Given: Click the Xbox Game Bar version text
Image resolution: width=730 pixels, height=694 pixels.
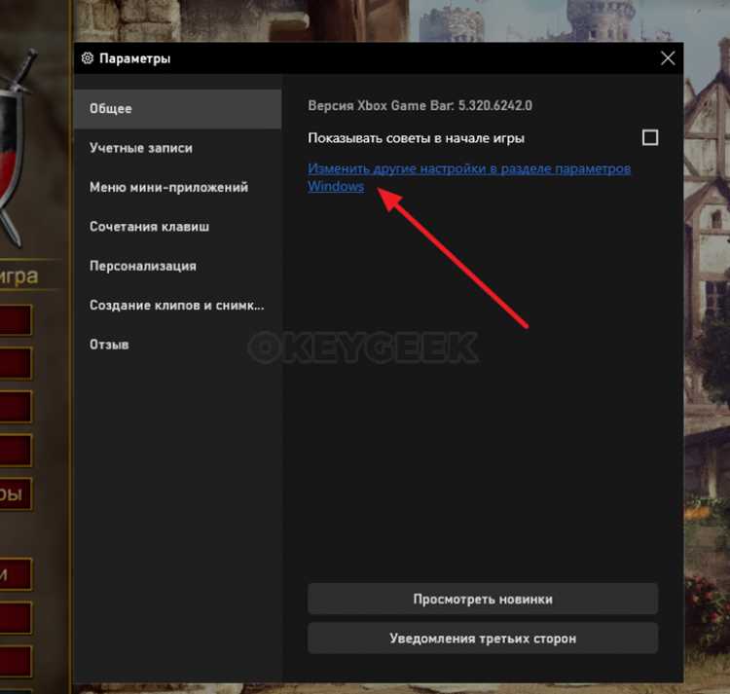Looking at the screenshot, I should coord(420,106).
